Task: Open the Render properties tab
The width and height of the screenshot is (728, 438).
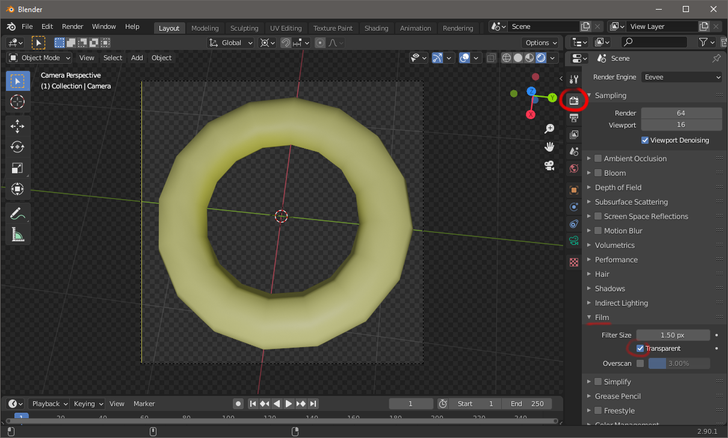Action: click(x=574, y=100)
